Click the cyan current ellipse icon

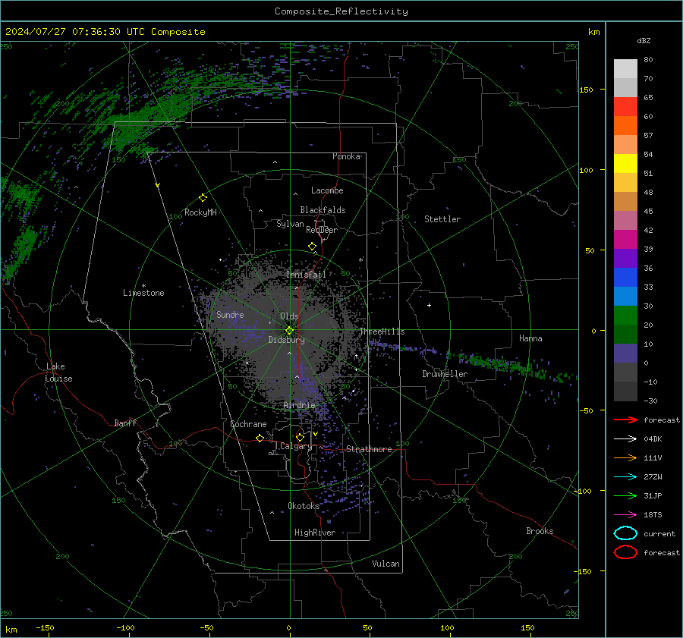[x=625, y=533]
